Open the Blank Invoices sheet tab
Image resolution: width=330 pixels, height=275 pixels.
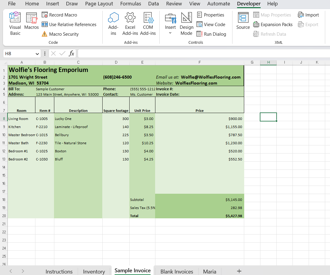[177, 271]
